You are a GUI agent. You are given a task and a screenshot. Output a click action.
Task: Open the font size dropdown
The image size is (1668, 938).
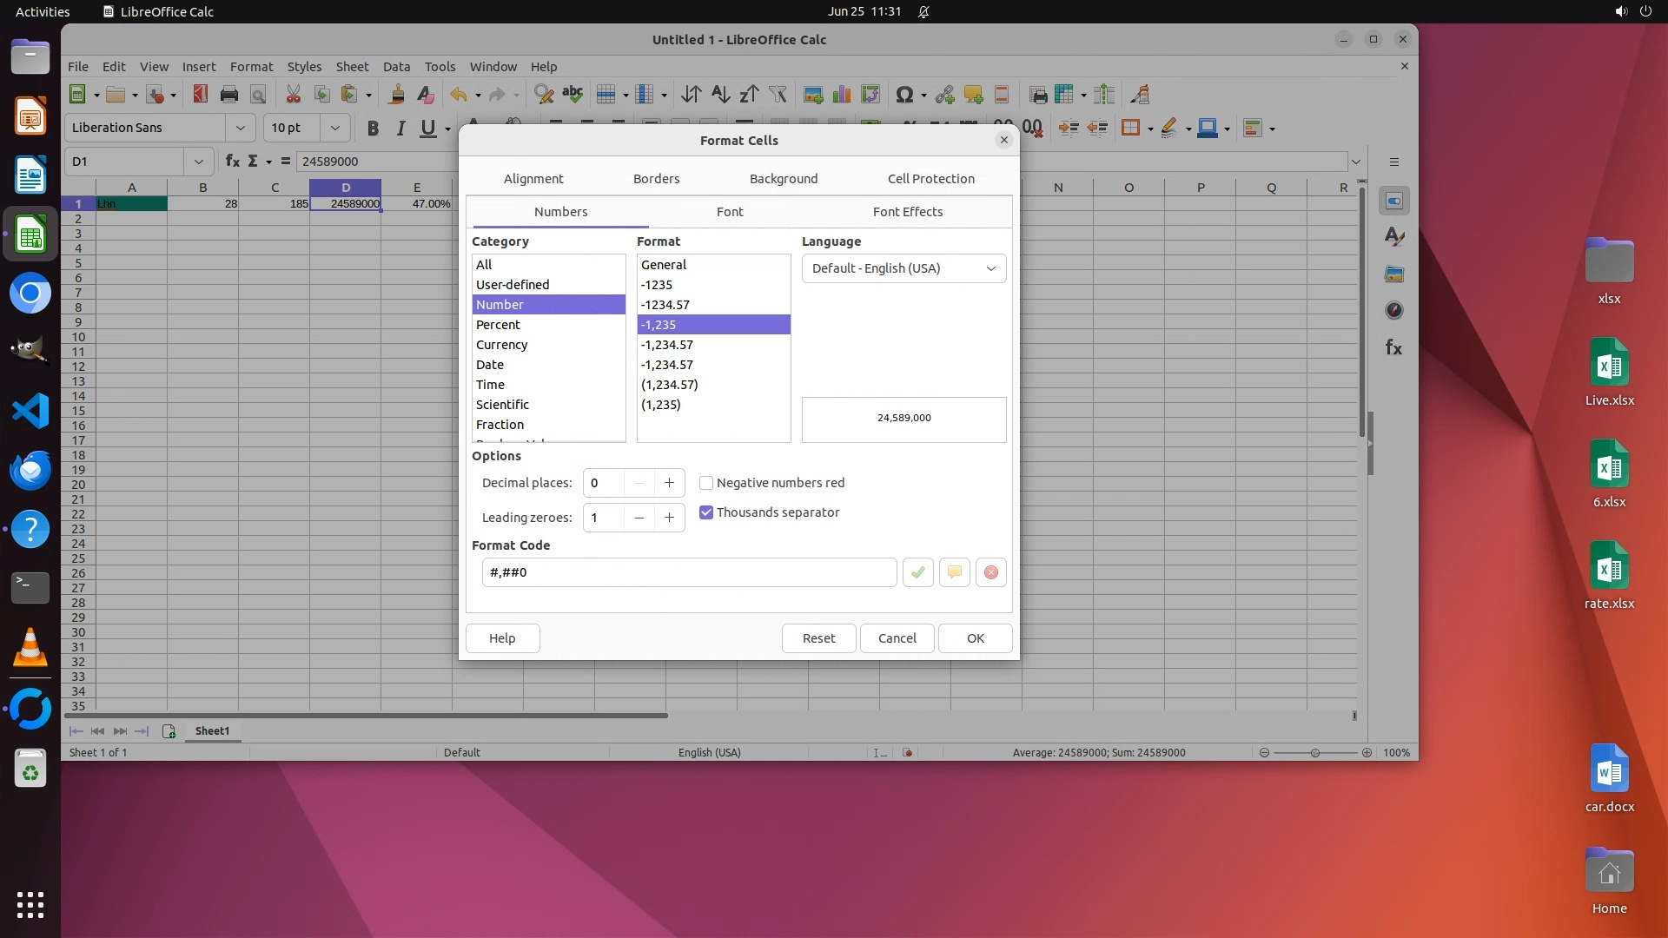pos(334,128)
